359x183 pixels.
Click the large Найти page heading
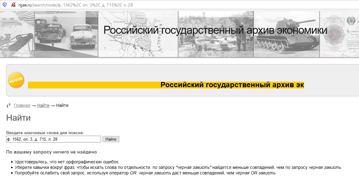tap(18, 118)
